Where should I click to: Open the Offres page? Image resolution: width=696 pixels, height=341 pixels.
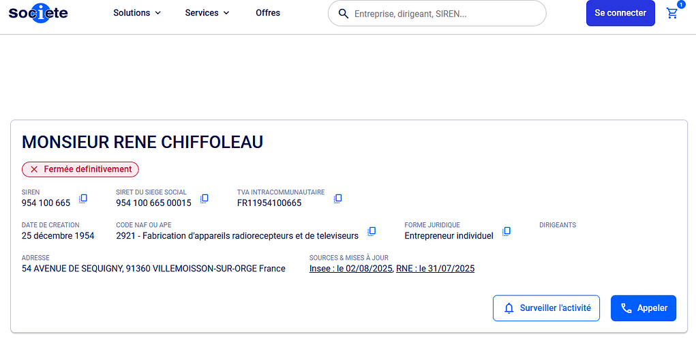[268, 13]
